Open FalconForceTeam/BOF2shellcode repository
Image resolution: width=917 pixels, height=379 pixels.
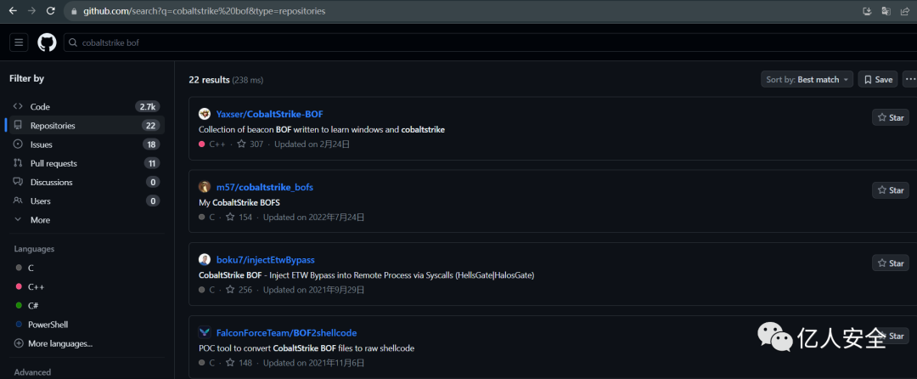(x=287, y=333)
